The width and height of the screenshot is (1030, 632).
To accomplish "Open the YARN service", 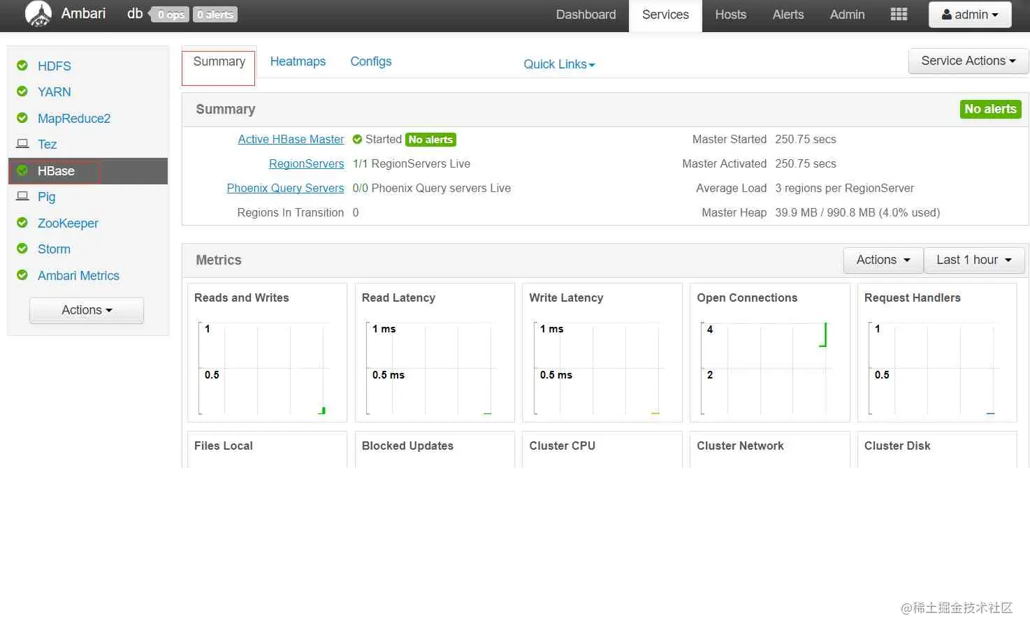I will pyautogui.click(x=55, y=92).
